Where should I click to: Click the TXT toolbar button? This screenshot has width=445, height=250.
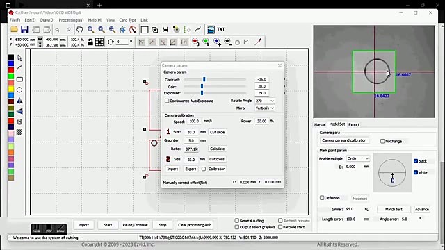[221, 29]
